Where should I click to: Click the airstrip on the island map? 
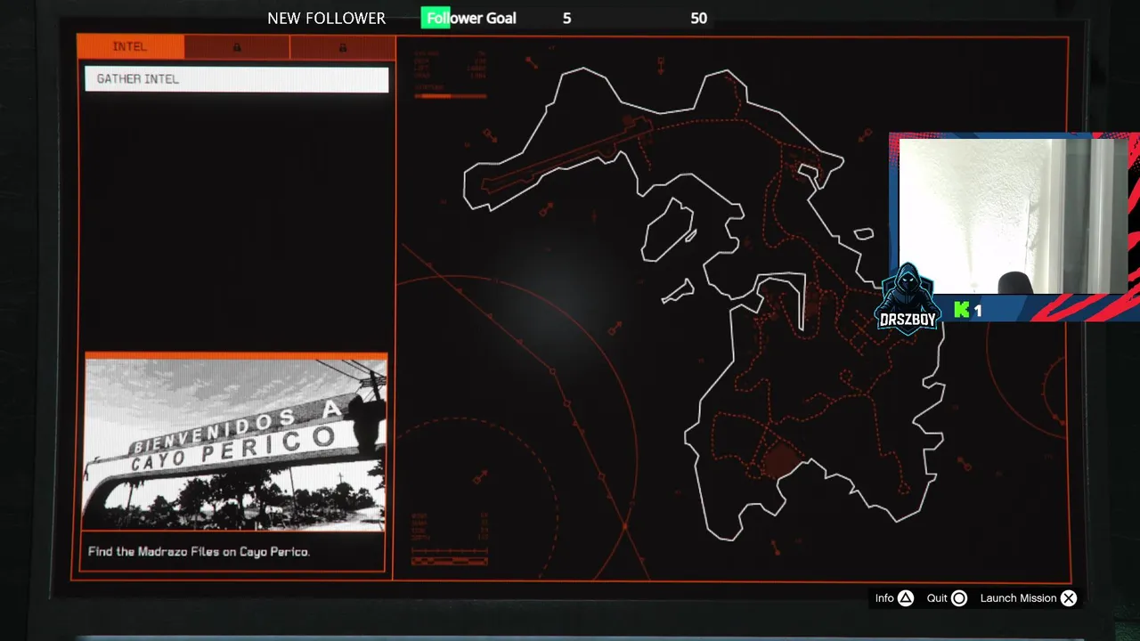click(x=566, y=157)
